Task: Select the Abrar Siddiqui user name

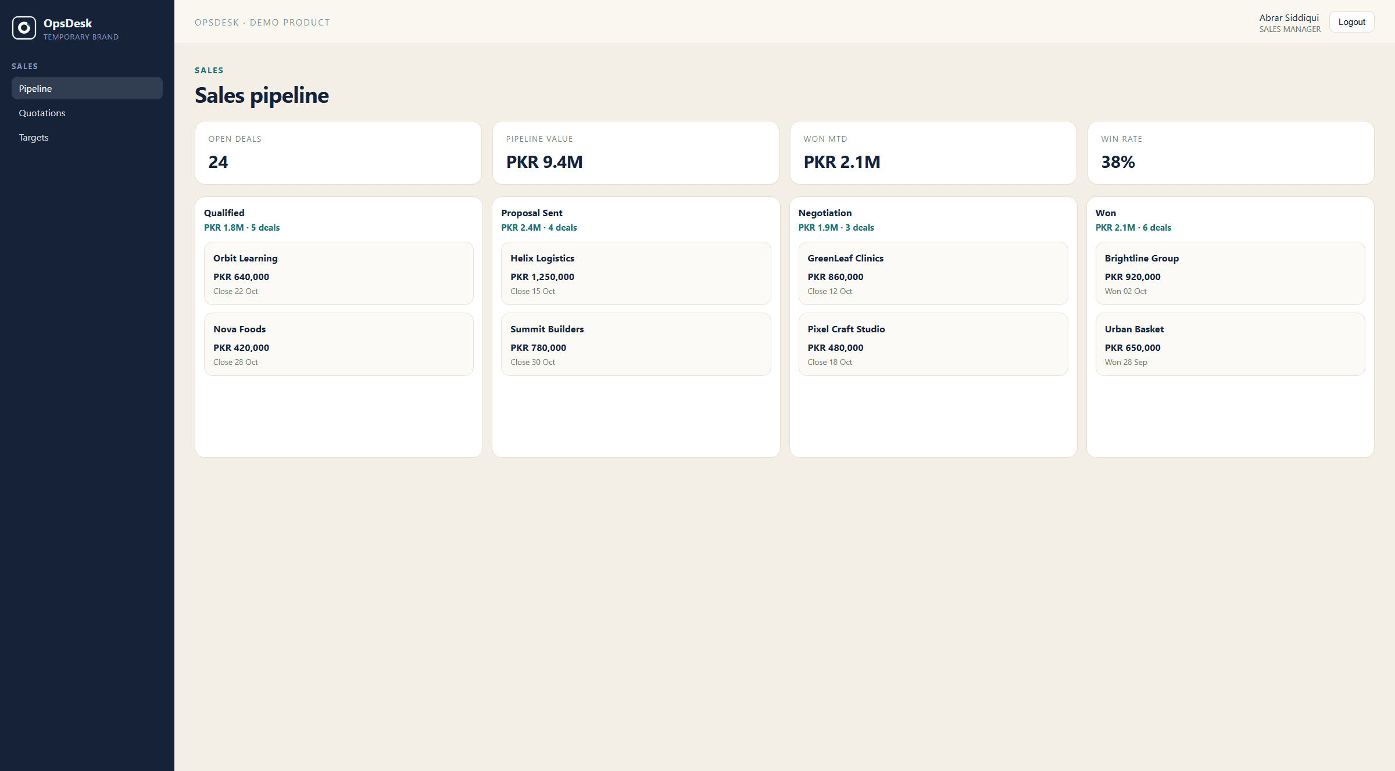Action: tap(1289, 17)
